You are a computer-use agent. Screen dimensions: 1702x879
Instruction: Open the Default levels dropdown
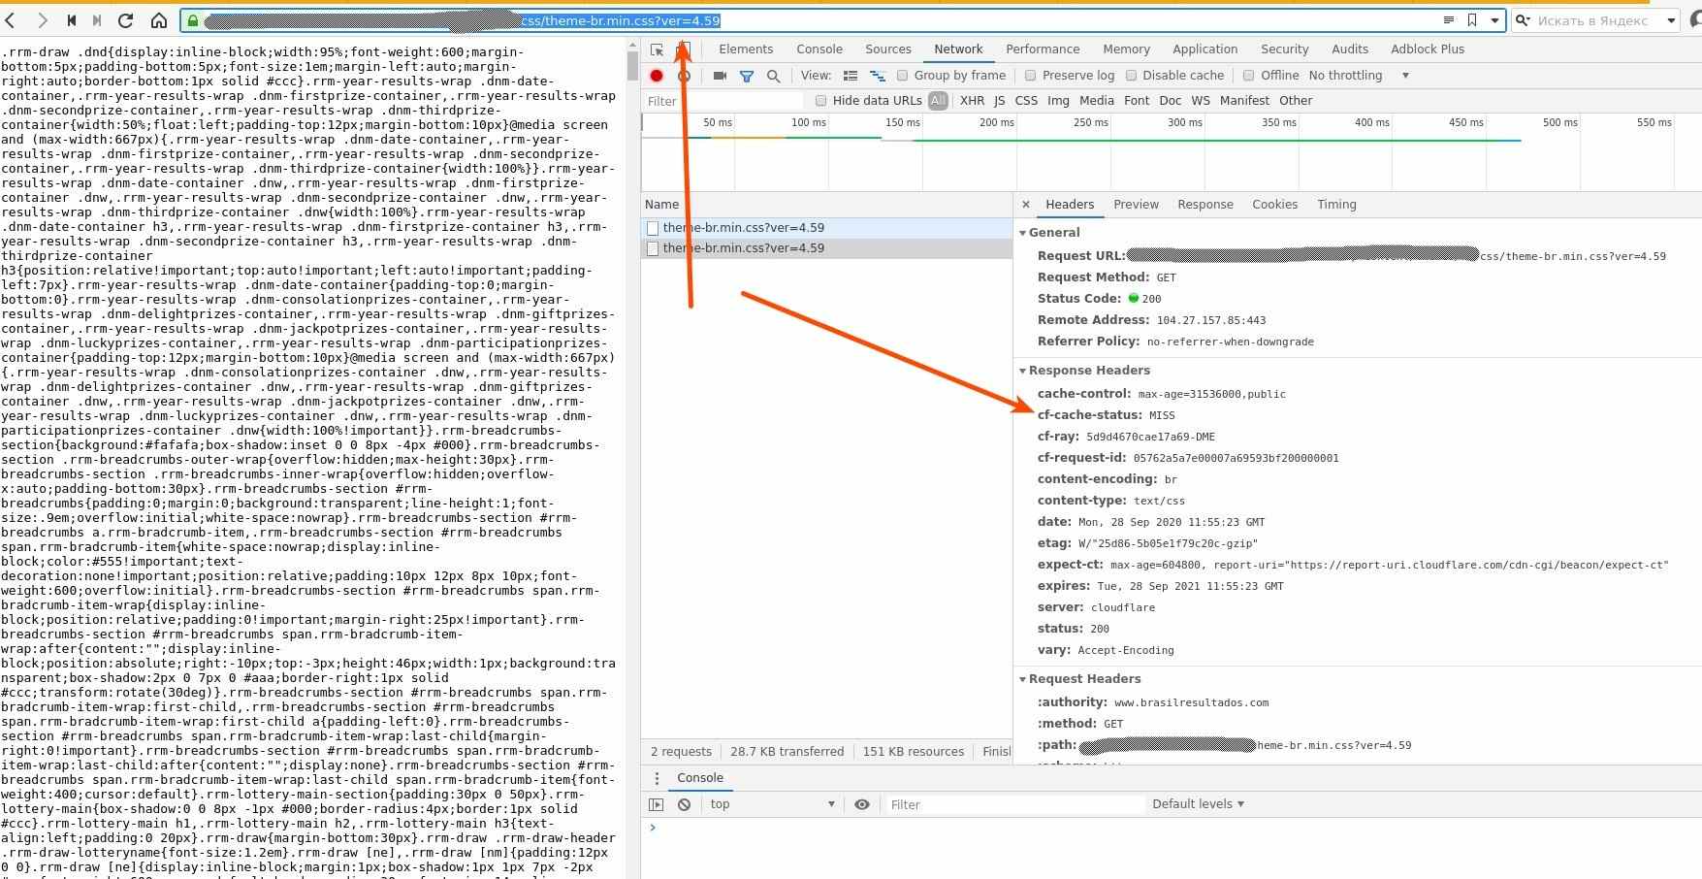click(1198, 804)
